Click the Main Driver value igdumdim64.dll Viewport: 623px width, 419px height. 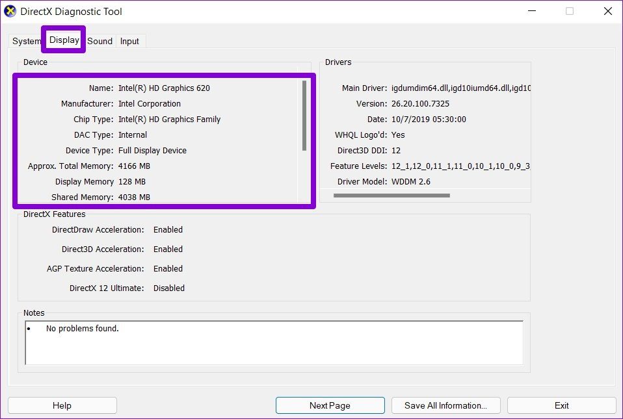(x=461, y=88)
